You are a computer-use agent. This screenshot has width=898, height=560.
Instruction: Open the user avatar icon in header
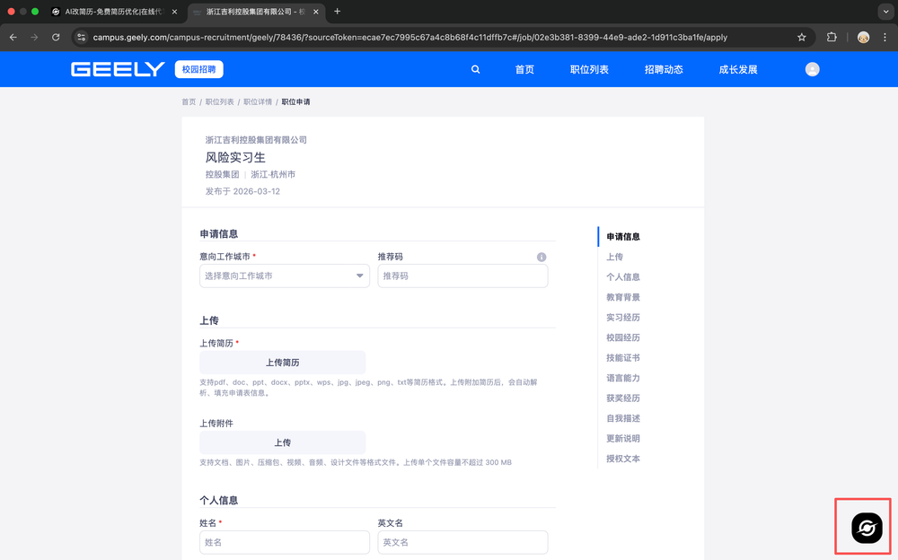tap(812, 69)
